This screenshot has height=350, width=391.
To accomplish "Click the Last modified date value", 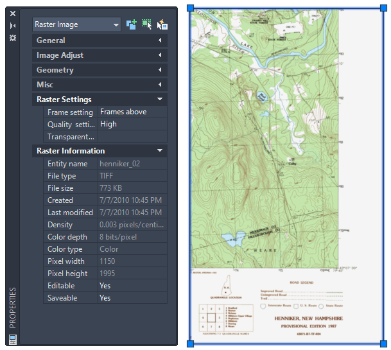I will click(132, 213).
